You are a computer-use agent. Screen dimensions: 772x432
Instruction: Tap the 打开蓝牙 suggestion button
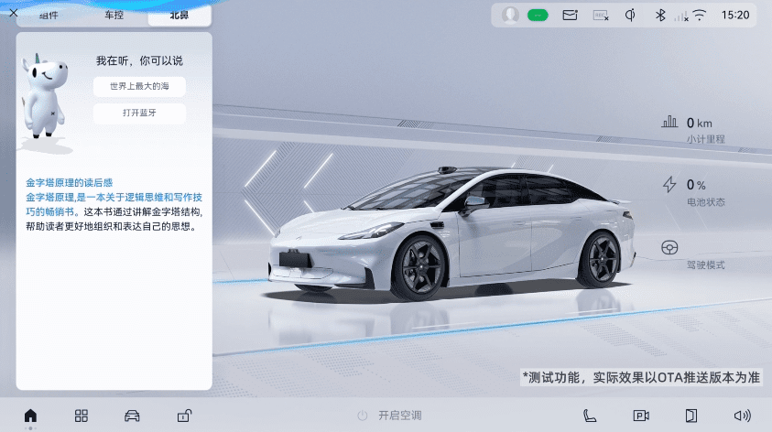pyautogui.click(x=139, y=113)
